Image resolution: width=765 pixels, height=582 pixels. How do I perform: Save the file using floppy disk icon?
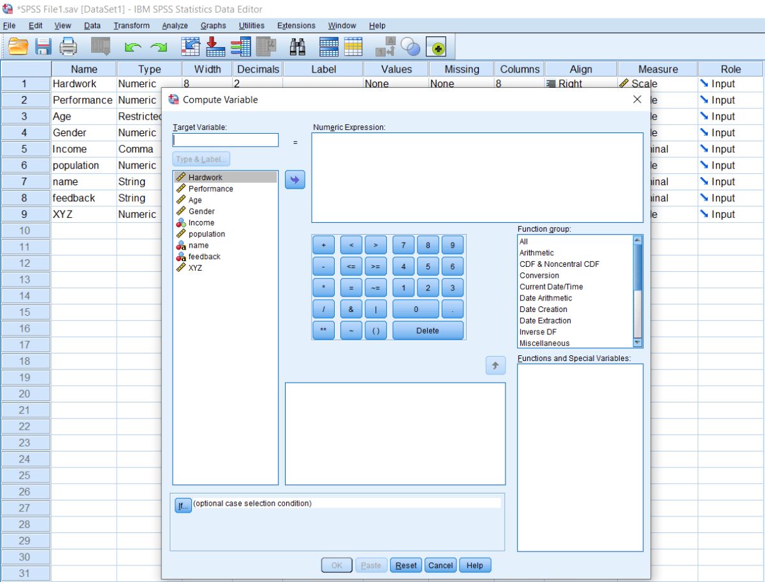43,47
